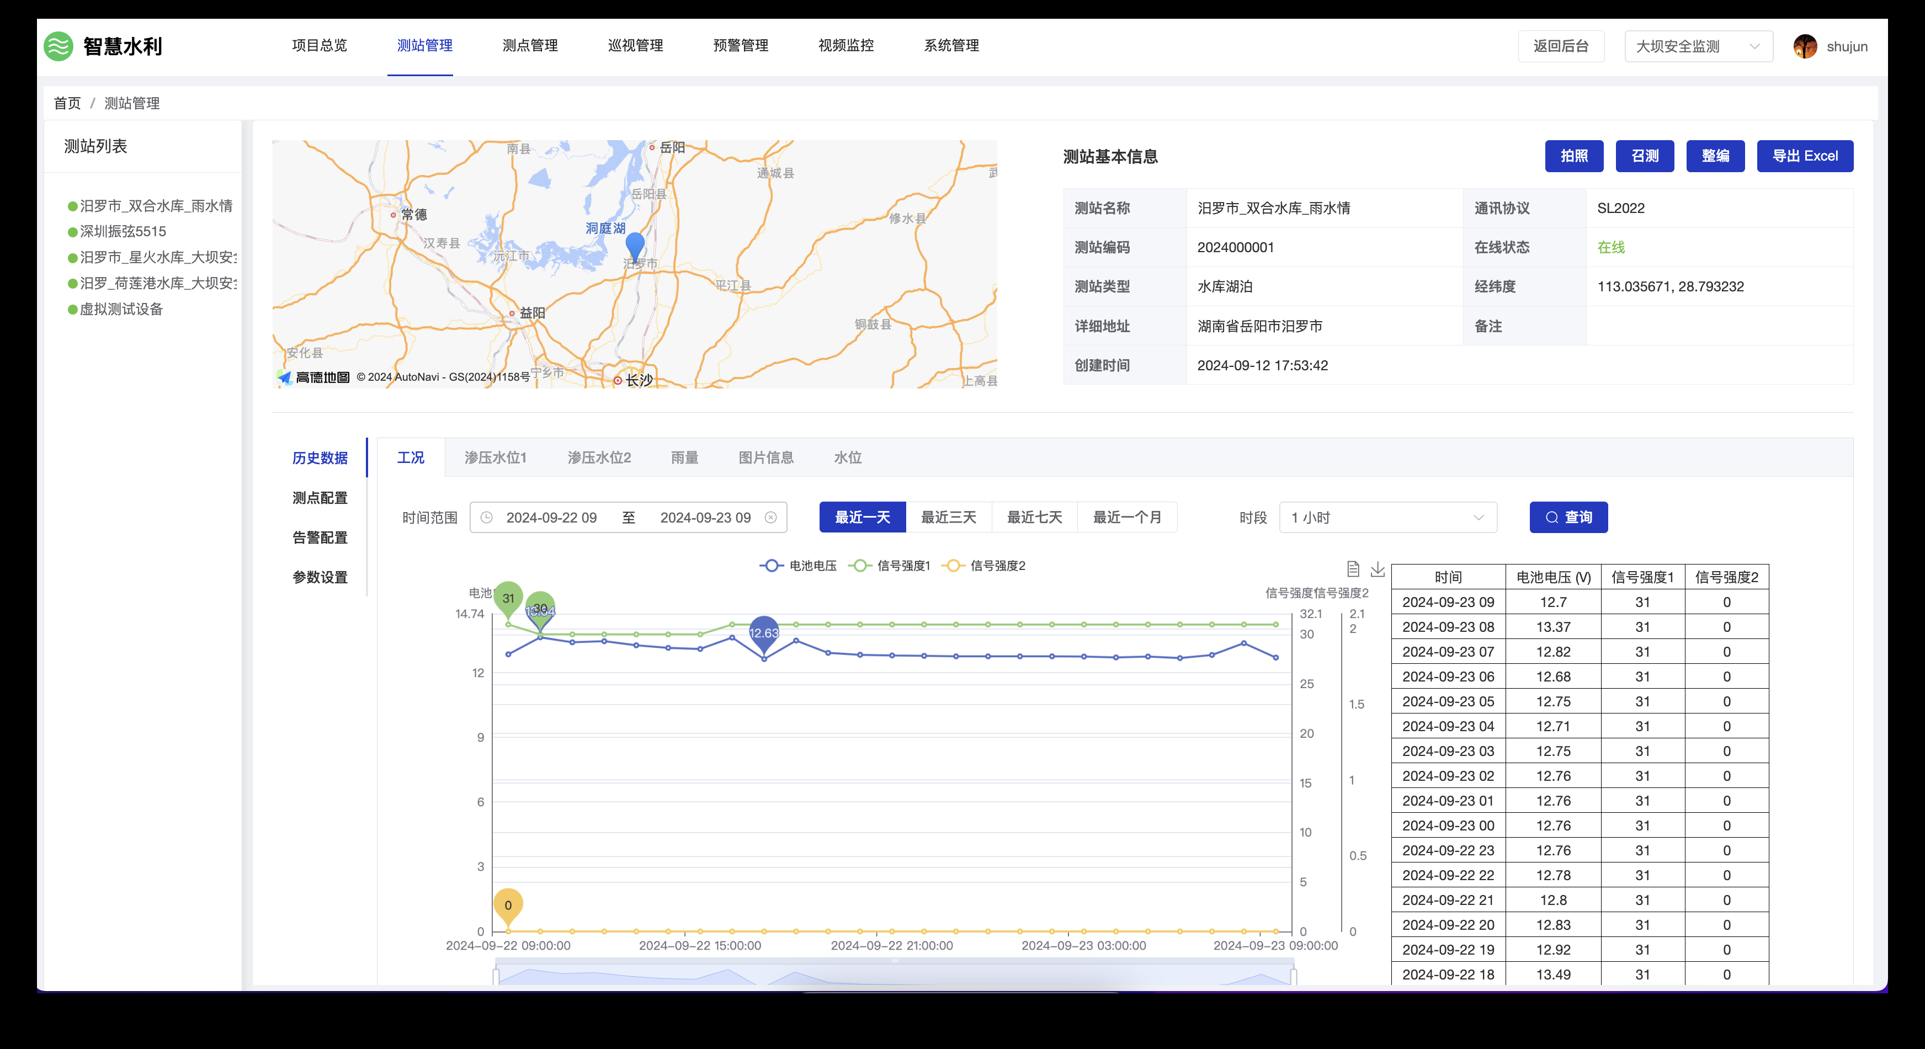Image resolution: width=1925 pixels, height=1049 pixels.
Task: Click the 拍照 button
Action: [x=1574, y=156]
